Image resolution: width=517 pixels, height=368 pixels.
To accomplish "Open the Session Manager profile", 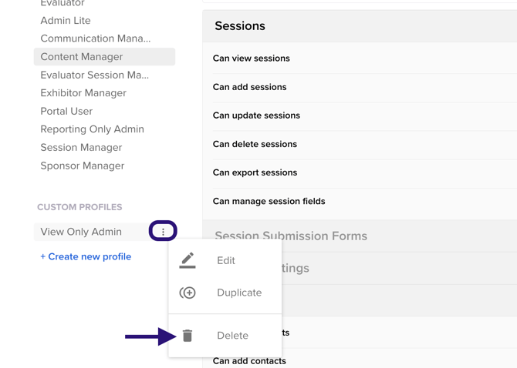I will click(x=81, y=147).
